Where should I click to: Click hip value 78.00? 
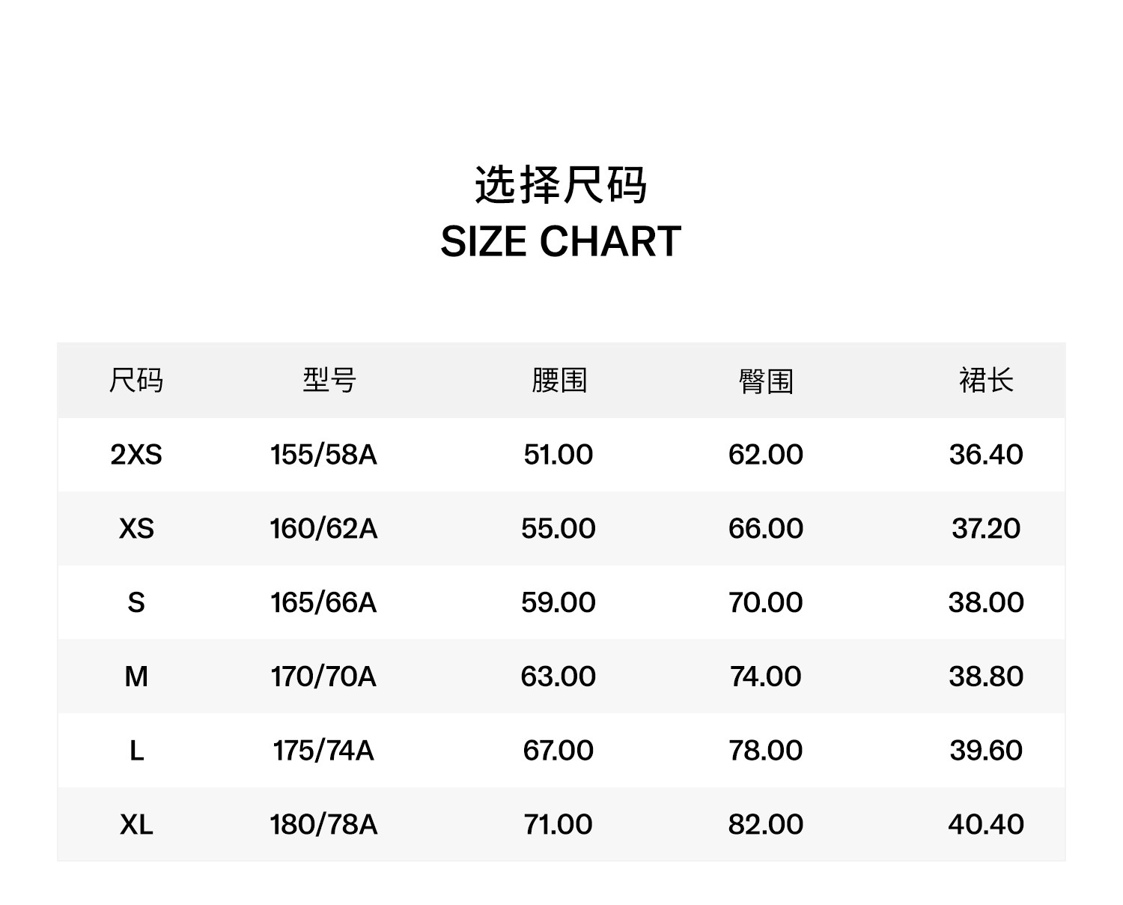pyautogui.click(x=765, y=750)
